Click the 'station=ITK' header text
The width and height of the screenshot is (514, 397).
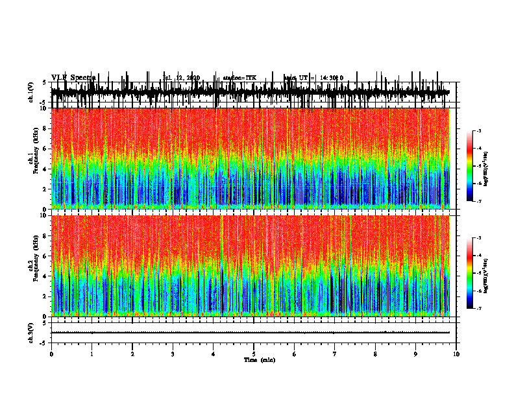239,78
